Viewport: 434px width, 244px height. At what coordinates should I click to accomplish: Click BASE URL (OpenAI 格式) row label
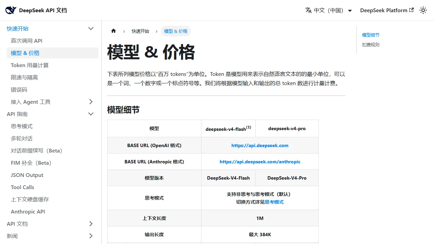[x=154, y=145]
